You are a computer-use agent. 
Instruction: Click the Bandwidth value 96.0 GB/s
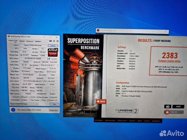tap(51, 78)
